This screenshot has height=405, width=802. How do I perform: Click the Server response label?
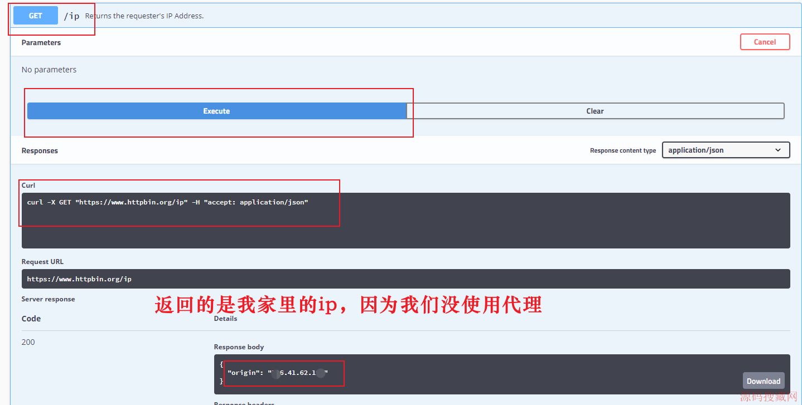tap(48, 299)
